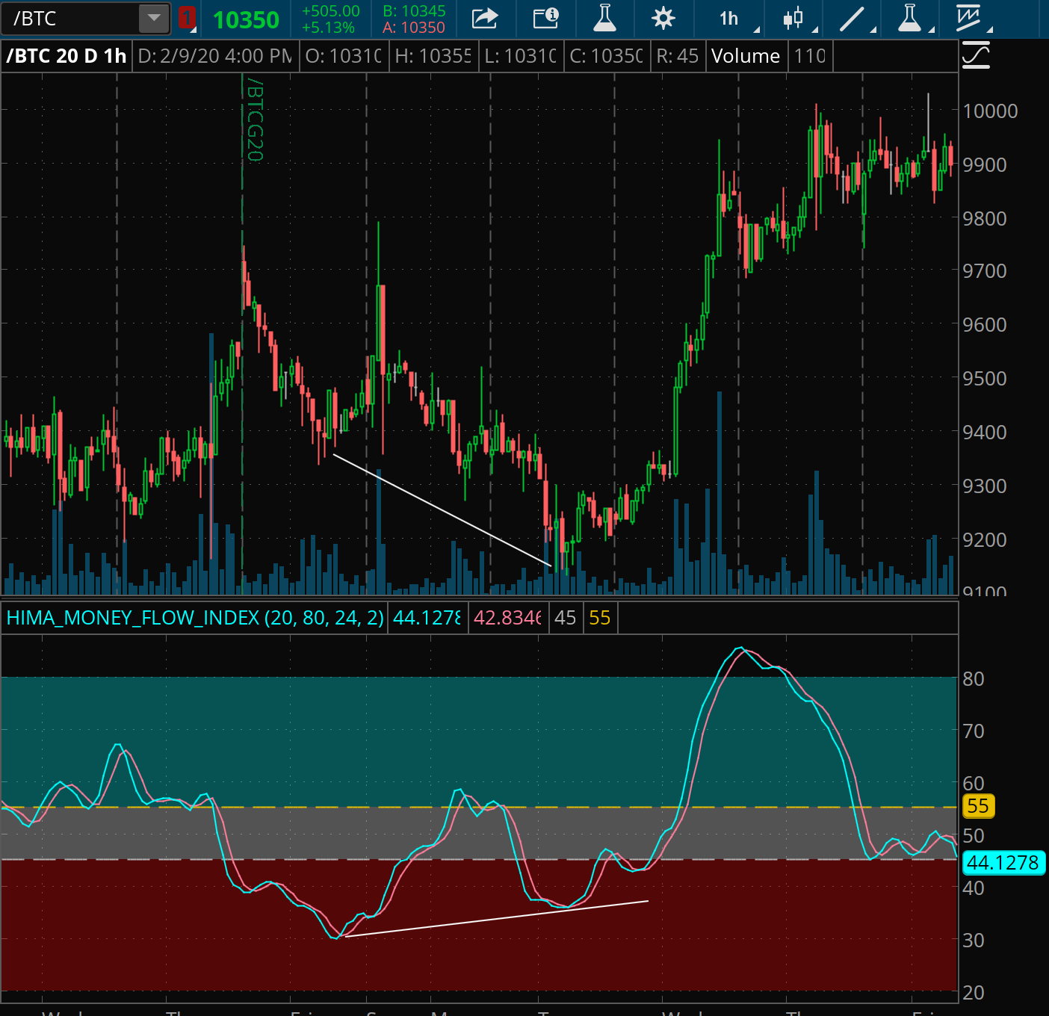
Task: Click the white trendline on the money flow indicator
Action: pyautogui.click(x=497, y=919)
